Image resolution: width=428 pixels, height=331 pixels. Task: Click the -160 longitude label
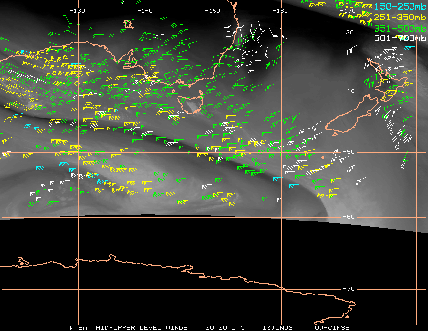click(280, 11)
